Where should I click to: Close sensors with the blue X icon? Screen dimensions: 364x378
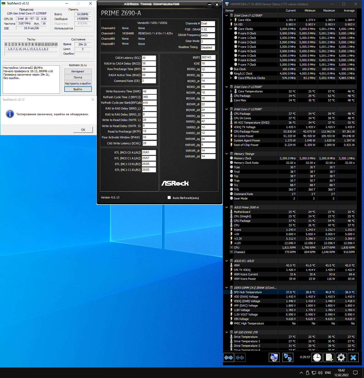tap(353, 357)
